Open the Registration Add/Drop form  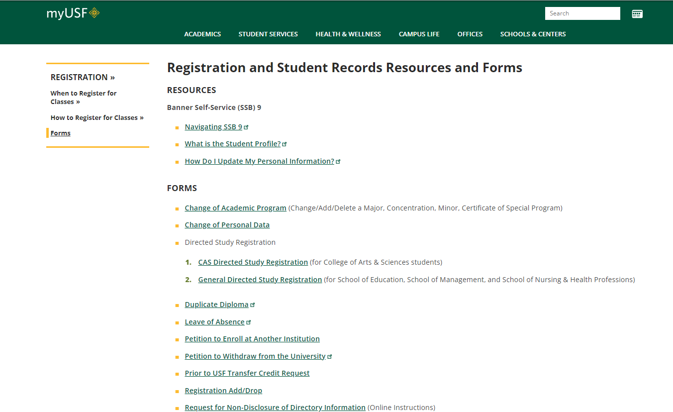(x=223, y=391)
